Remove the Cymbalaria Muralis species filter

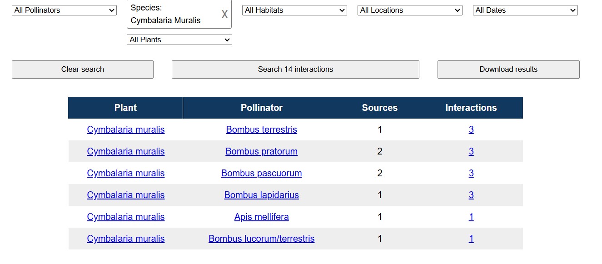coord(224,15)
